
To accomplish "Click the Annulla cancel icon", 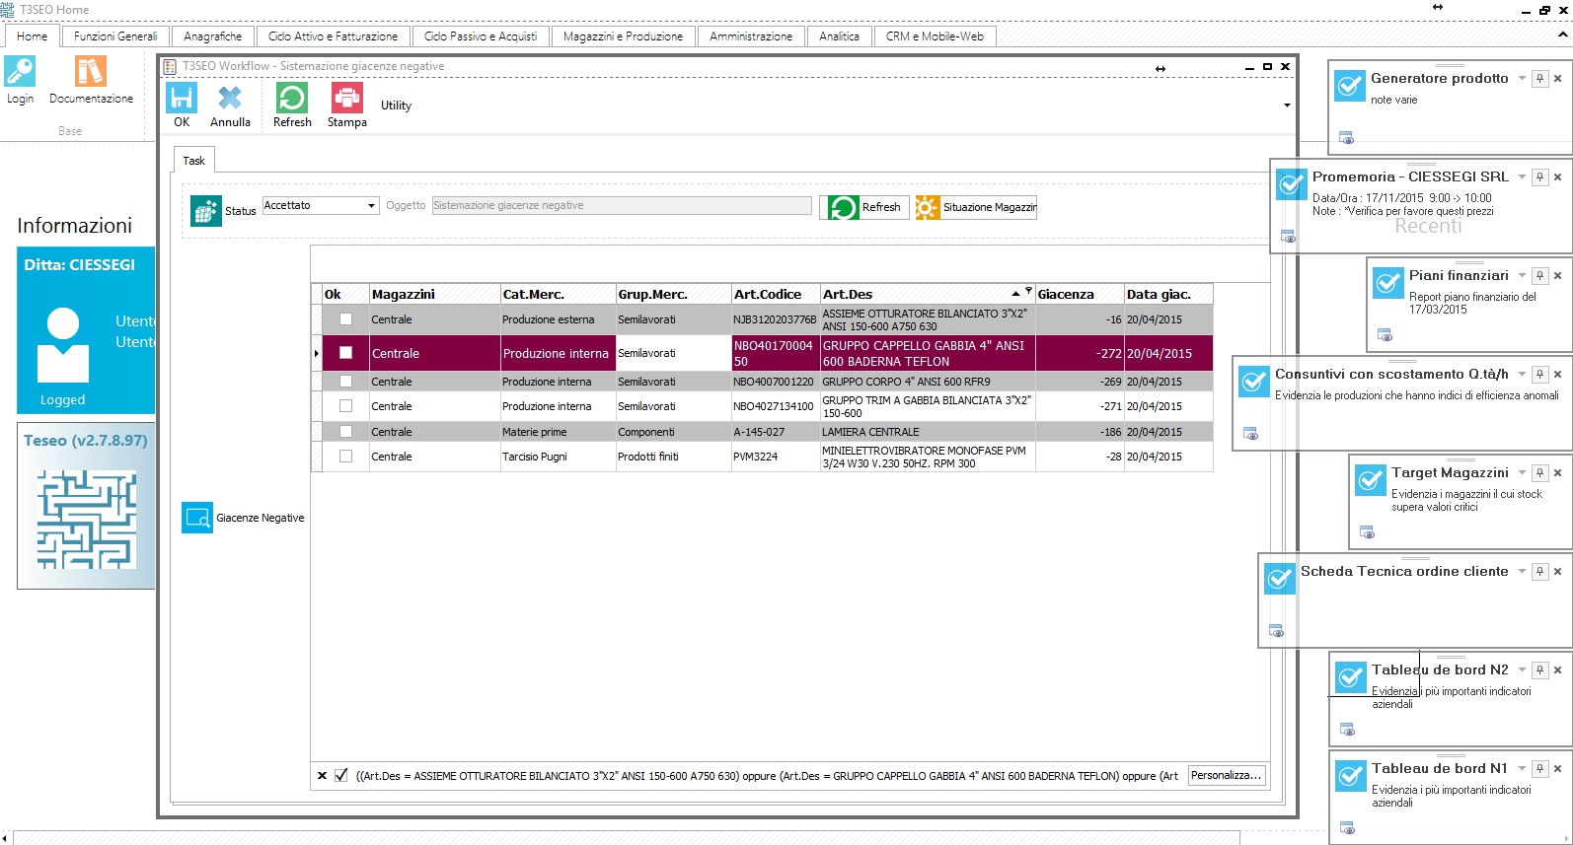I will point(230,99).
